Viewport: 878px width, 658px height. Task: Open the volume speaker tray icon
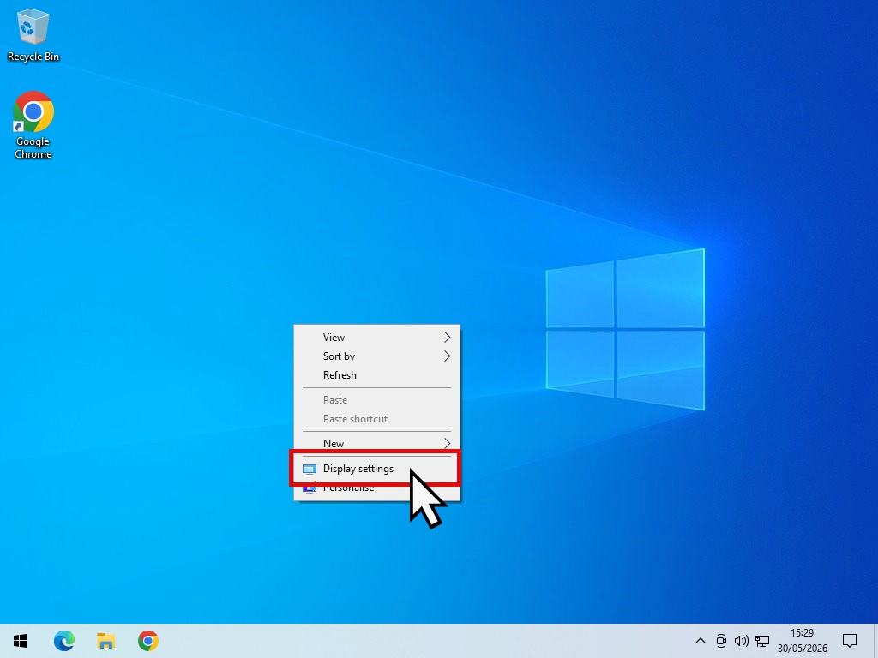click(x=742, y=641)
